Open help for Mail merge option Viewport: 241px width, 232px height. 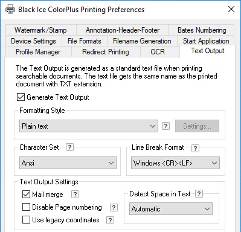pos(75,195)
